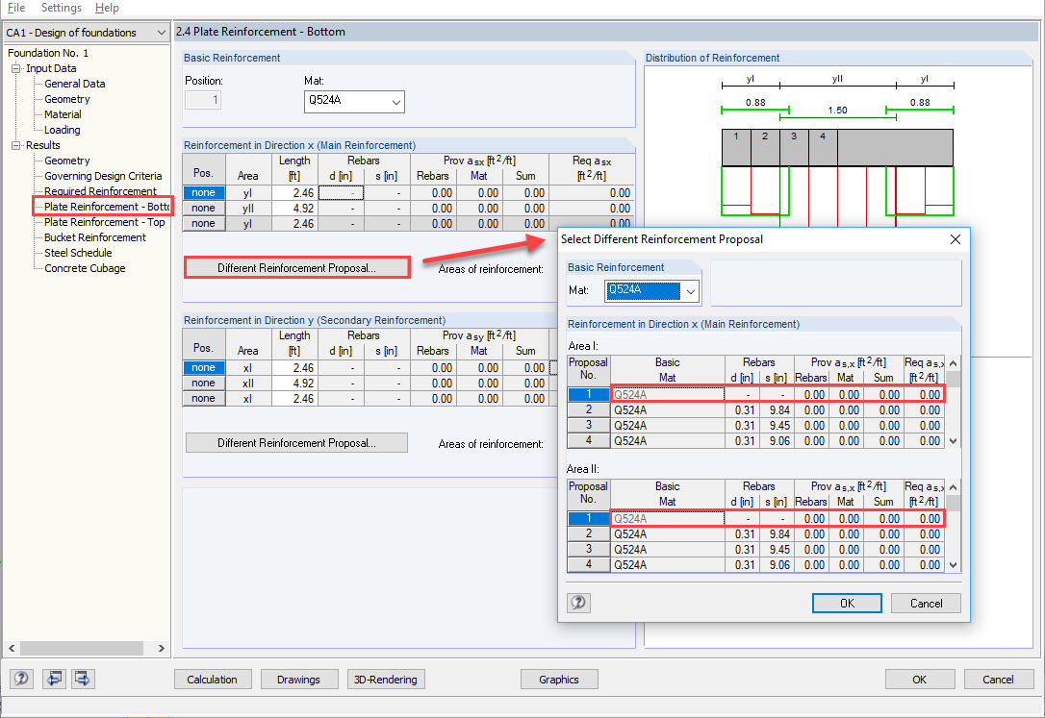
Task: Open the File menu
Action: pyautogui.click(x=16, y=8)
